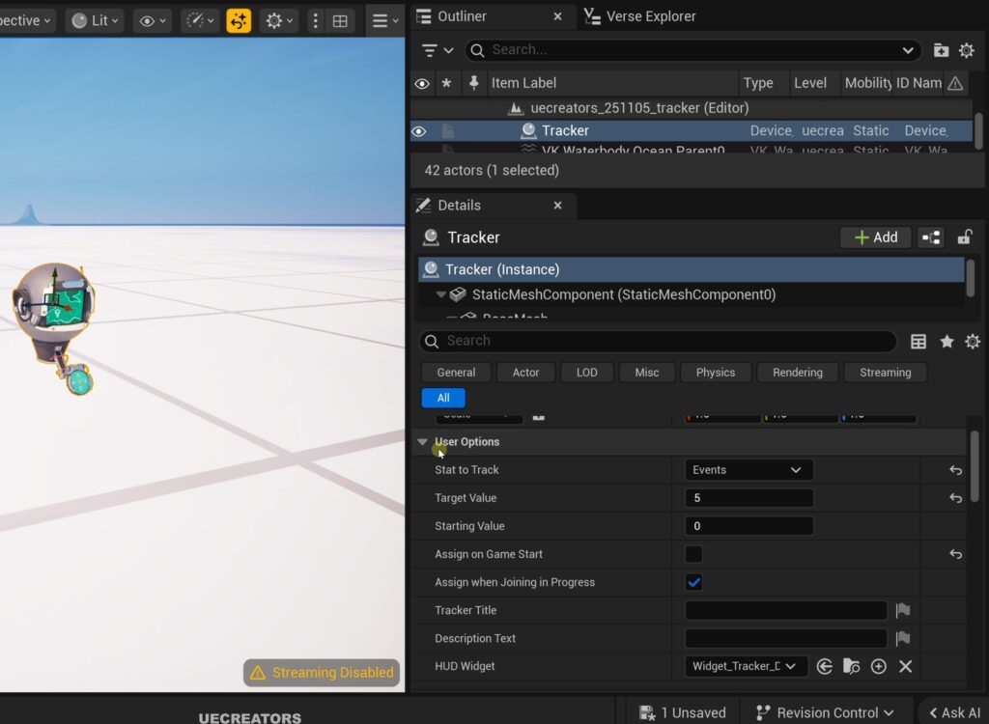Click the create folder icon in Outliner

(x=941, y=50)
